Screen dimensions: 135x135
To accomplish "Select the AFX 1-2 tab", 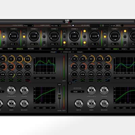I will pos(54,49).
